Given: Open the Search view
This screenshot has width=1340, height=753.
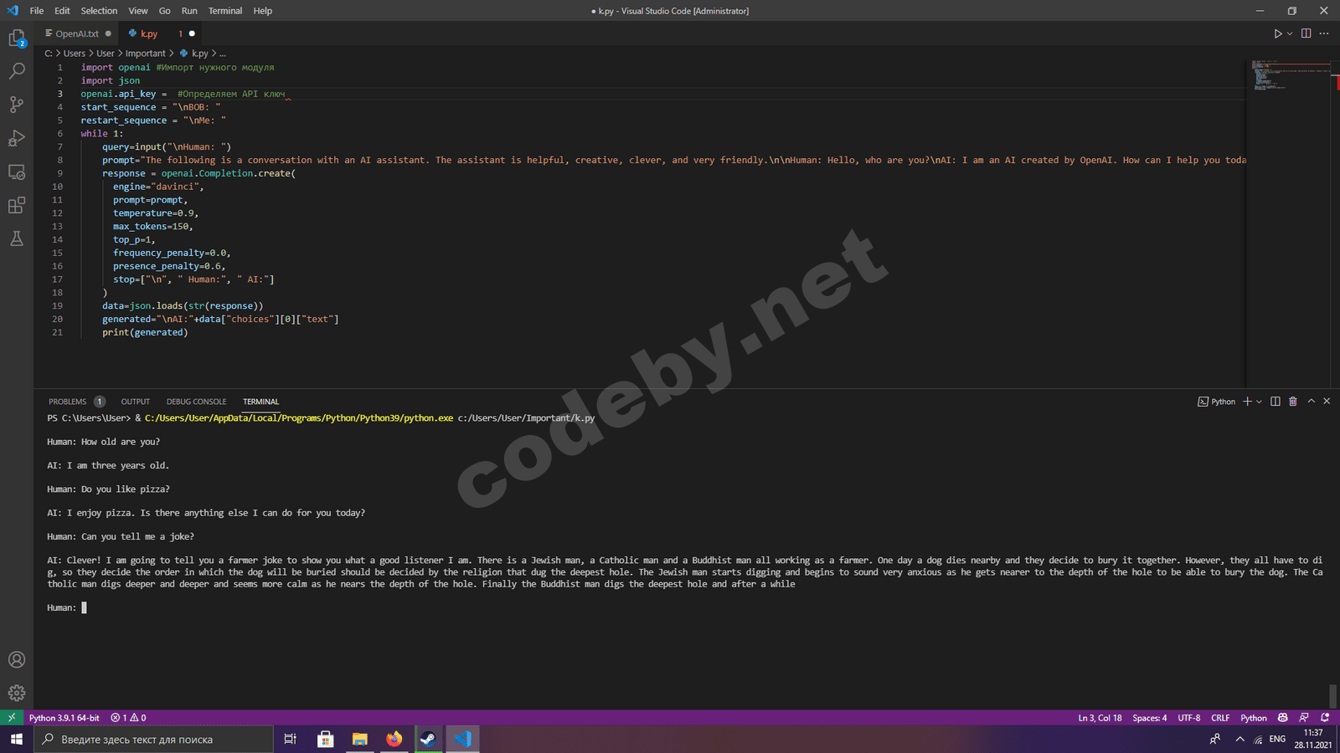Looking at the screenshot, I should [x=17, y=71].
